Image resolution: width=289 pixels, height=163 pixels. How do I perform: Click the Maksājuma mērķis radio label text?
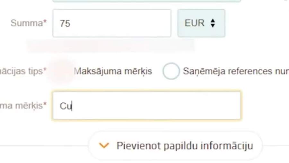coord(113,71)
